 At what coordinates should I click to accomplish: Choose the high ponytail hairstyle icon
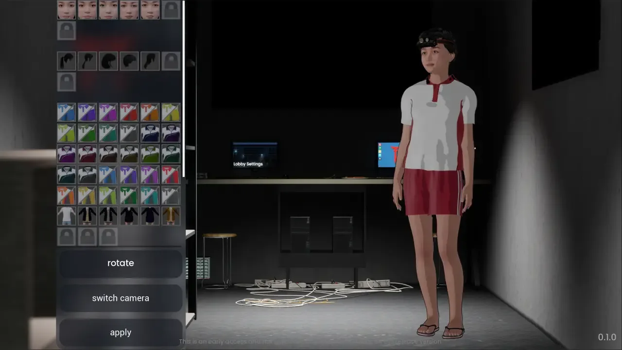(x=67, y=61)
